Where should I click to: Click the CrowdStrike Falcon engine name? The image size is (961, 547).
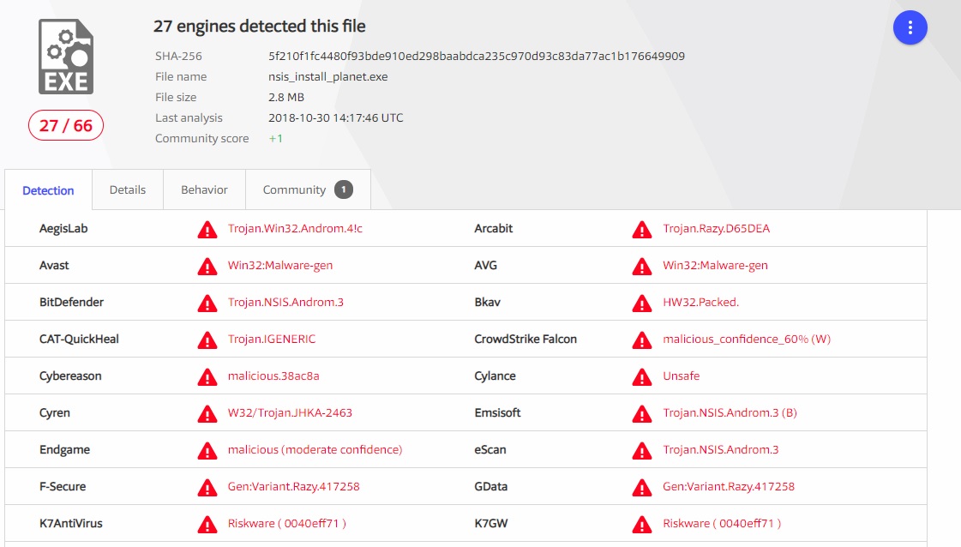(526, 340)
